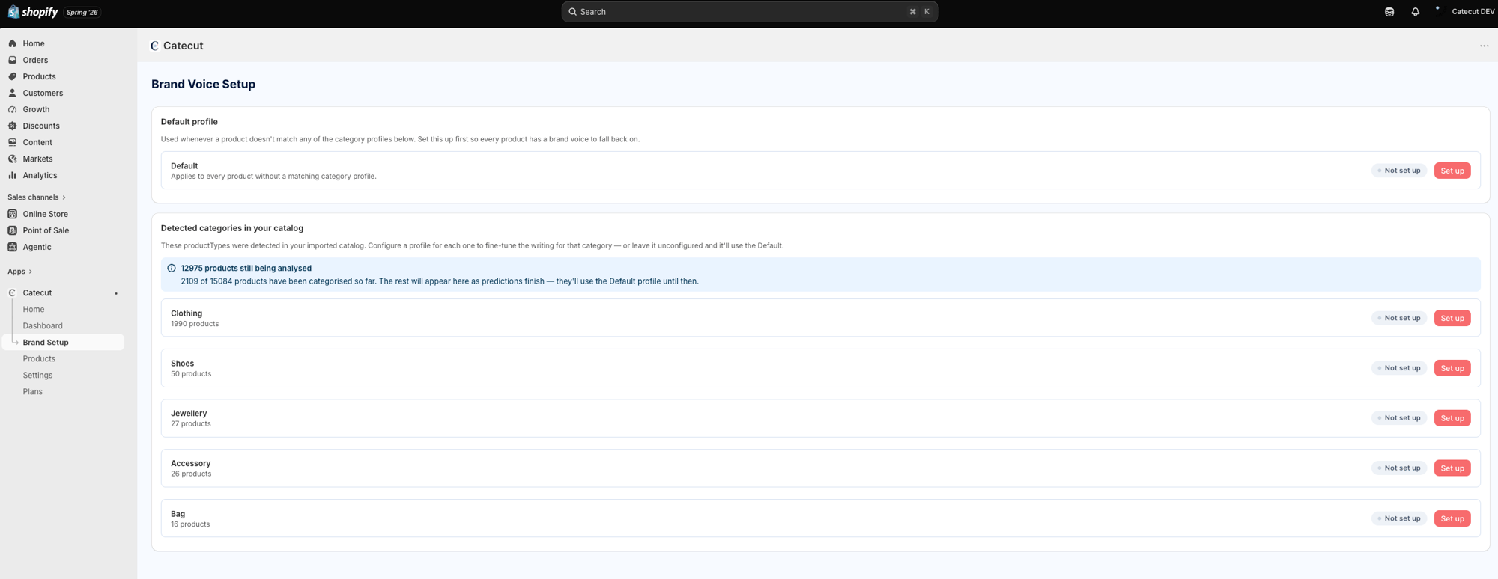The height and width of the screenshot is (579, 1498).
Task: Click the Not set up badge for Default
Action: pyautogui.click(x=1399, y=171)
